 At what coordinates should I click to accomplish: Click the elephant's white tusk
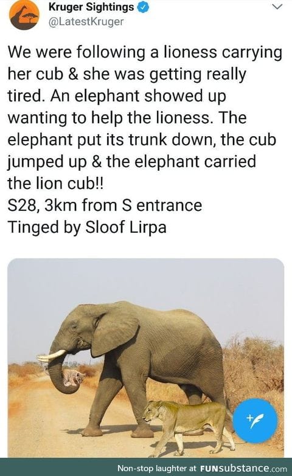click(x=52, y=356)
